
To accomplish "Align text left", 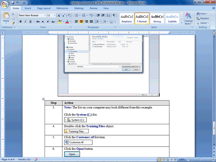I will click(x=77, y=22).
